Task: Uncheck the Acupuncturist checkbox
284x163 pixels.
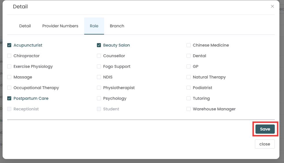Action: (9, 45)
